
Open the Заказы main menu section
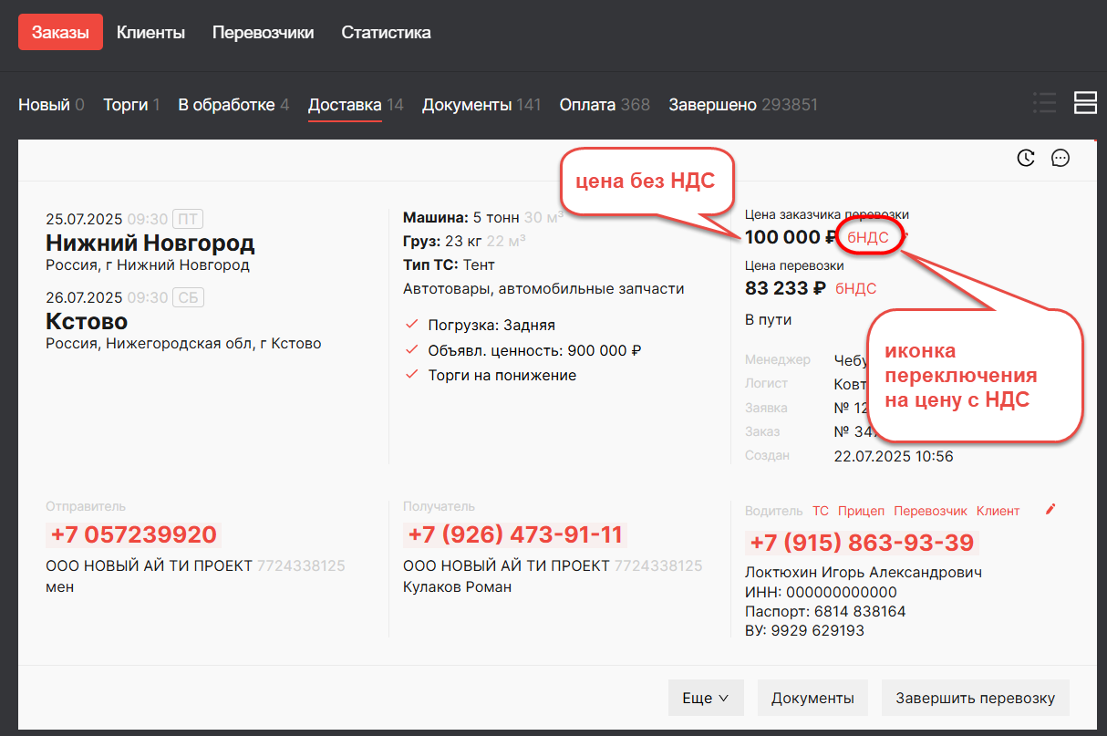point(60,33)
